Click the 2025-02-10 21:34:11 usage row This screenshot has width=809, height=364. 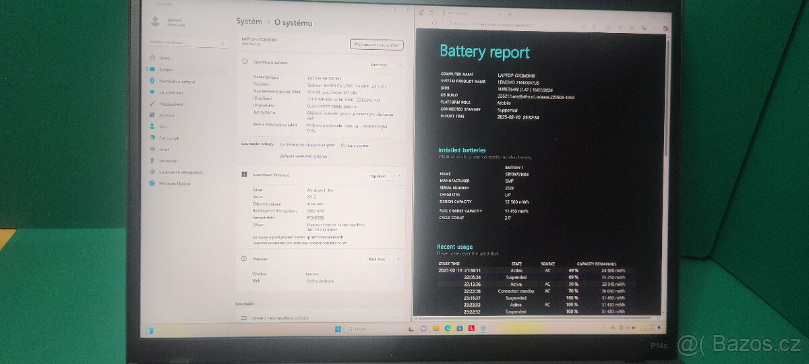536,270
